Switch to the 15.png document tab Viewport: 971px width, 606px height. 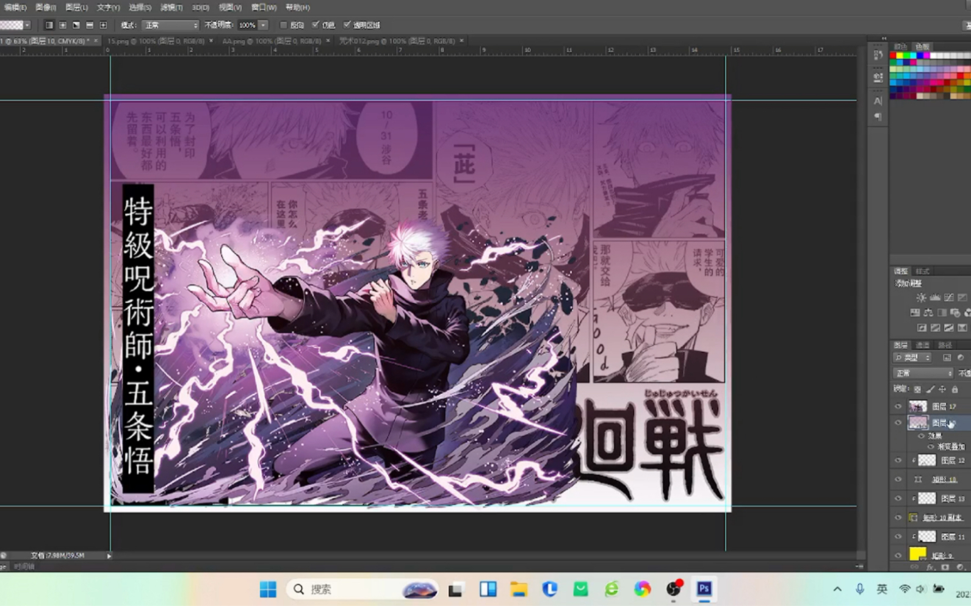point(156,41)
